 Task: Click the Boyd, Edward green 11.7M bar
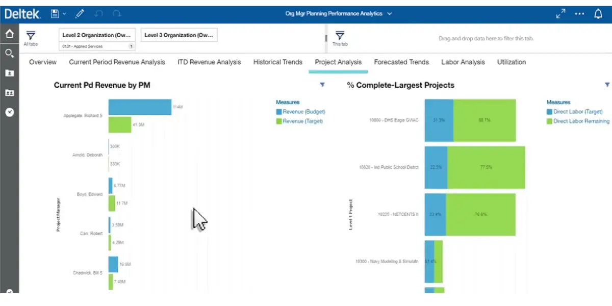coord(112,203)
